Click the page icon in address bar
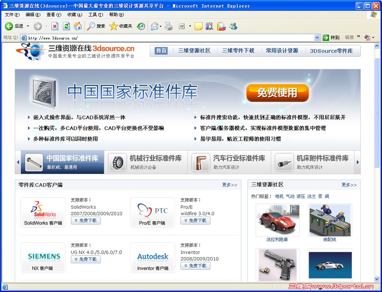The width and height of the screenshot is (382, 292). (24, 38)
